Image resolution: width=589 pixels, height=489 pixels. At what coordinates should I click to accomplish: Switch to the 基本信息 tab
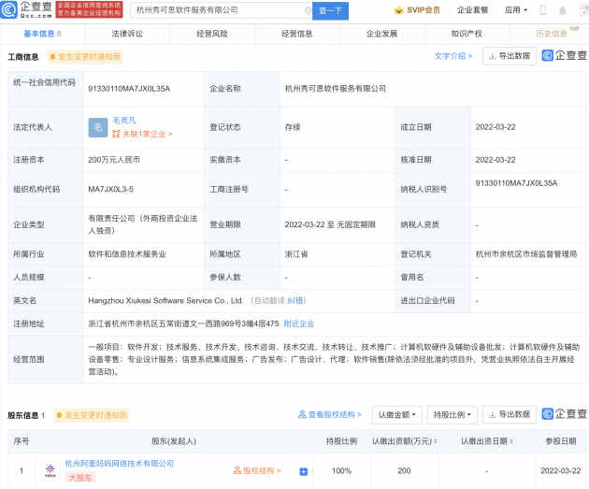tap(42, 34)
